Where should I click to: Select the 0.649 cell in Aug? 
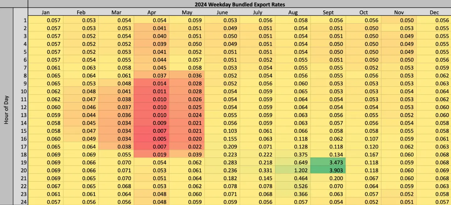pos(293,162)
